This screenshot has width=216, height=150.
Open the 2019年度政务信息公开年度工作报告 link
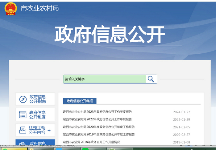tap(99, 134)
